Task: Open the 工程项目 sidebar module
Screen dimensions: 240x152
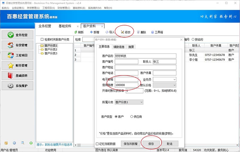Action: coord(17,55)
